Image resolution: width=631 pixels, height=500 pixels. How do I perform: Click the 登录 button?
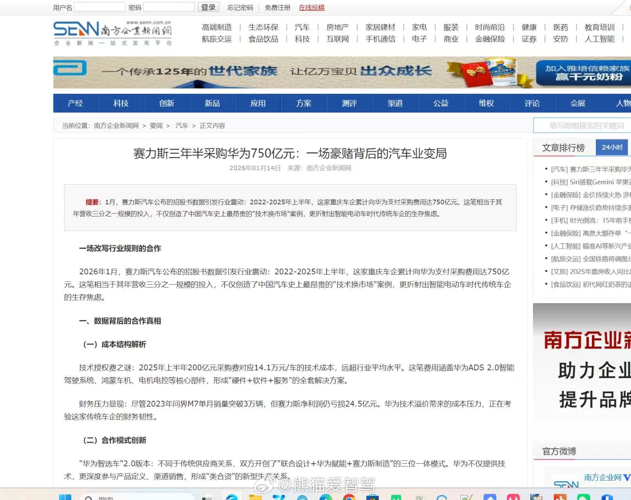[209, 7]
